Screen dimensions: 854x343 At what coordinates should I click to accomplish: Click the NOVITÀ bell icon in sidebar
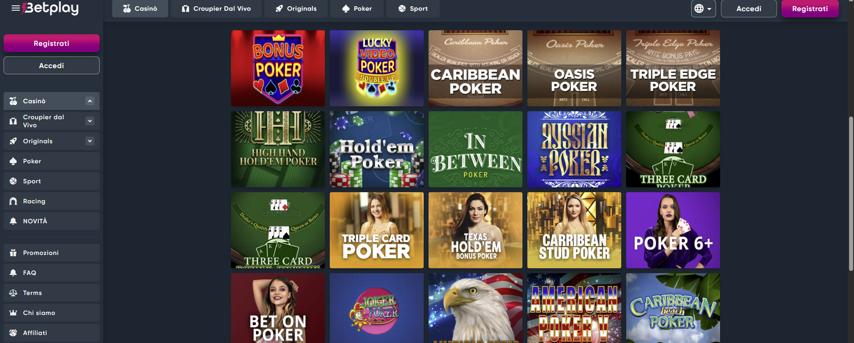13,221
